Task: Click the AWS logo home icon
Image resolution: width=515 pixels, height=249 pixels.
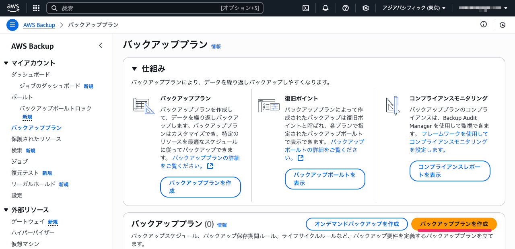Action: click(13, 8)
